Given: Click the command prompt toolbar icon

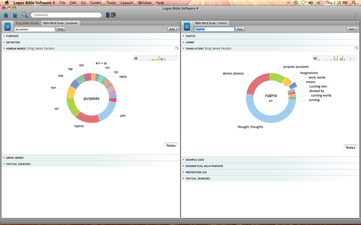Looking at the screenshot, I should pyautogui.click(x=113, y=15).
